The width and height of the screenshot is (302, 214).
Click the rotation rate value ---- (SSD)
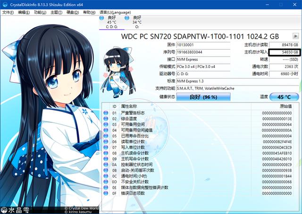[284, 60]
